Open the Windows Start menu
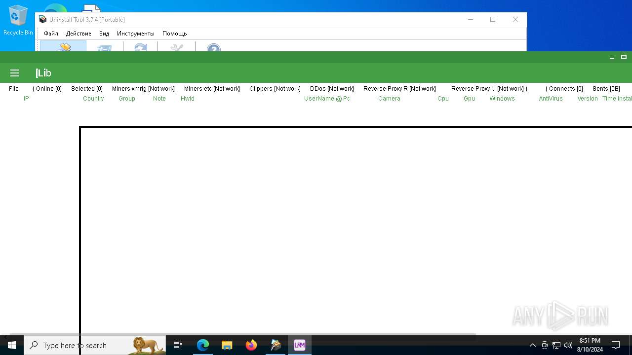The height and width of the screenshot is (355, 632). 12,345
